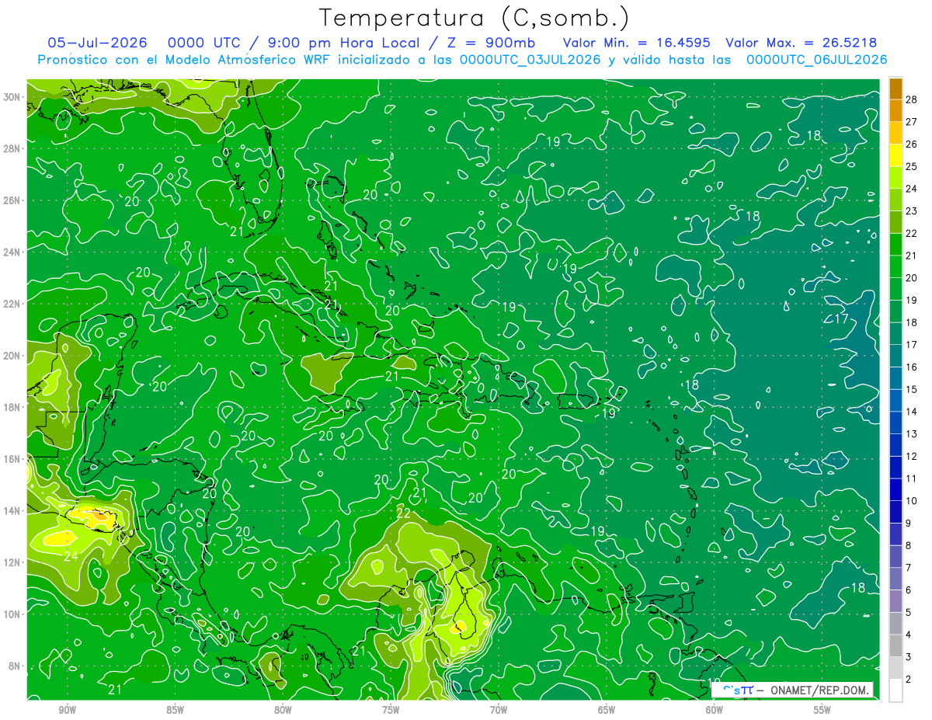
Task: Click colorbar legend label 15
Action: tap(912, 389)
